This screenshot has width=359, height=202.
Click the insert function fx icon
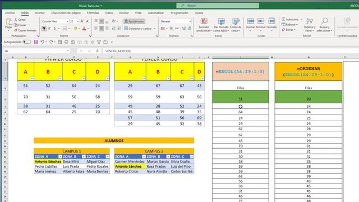click(x=97, y=51)
